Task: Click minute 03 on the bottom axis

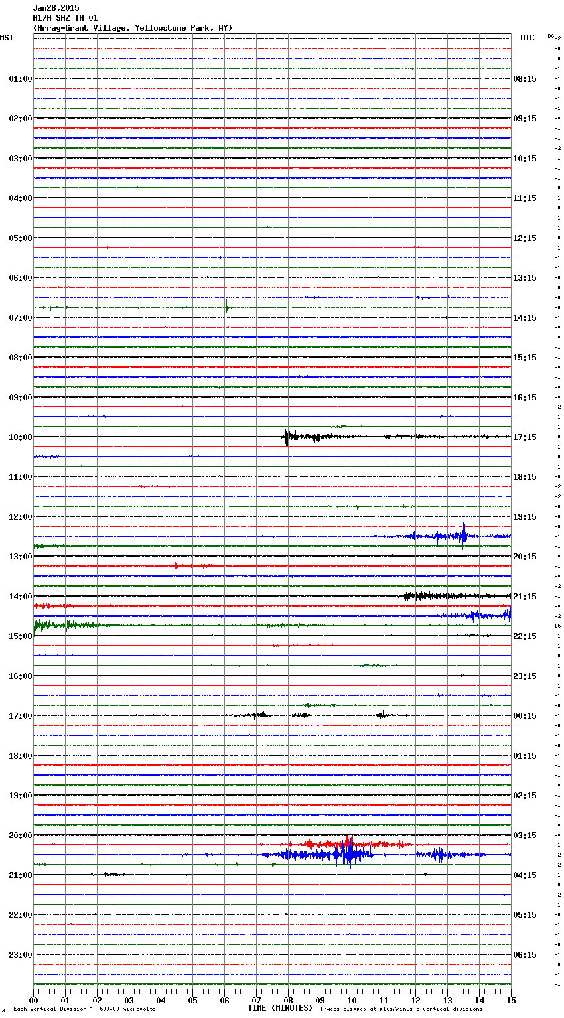Action: coord(129,1000)
